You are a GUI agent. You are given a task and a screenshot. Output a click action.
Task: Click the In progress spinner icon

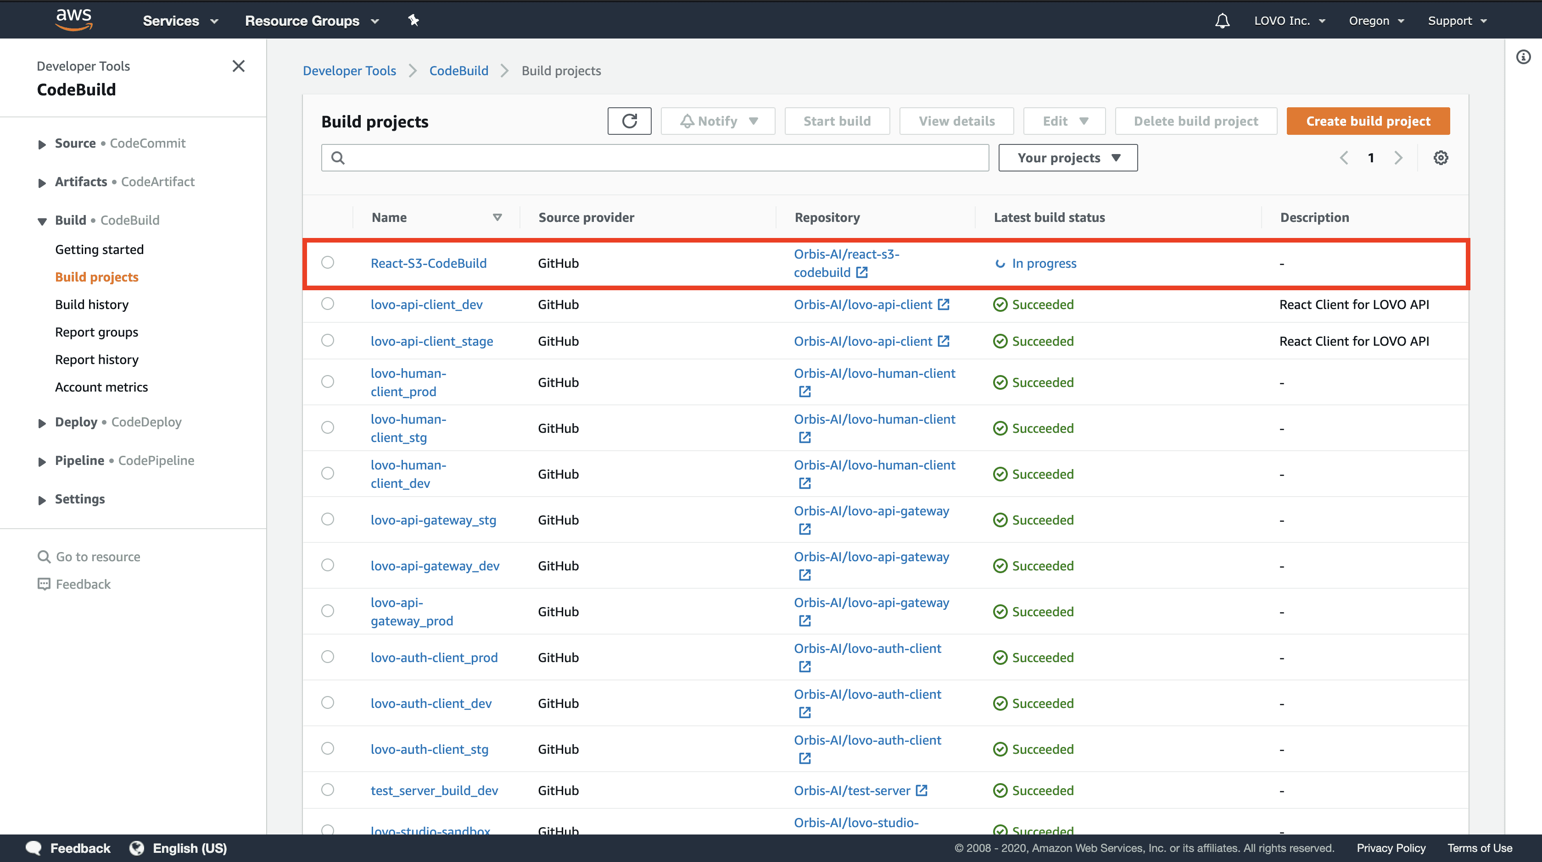1000,263
